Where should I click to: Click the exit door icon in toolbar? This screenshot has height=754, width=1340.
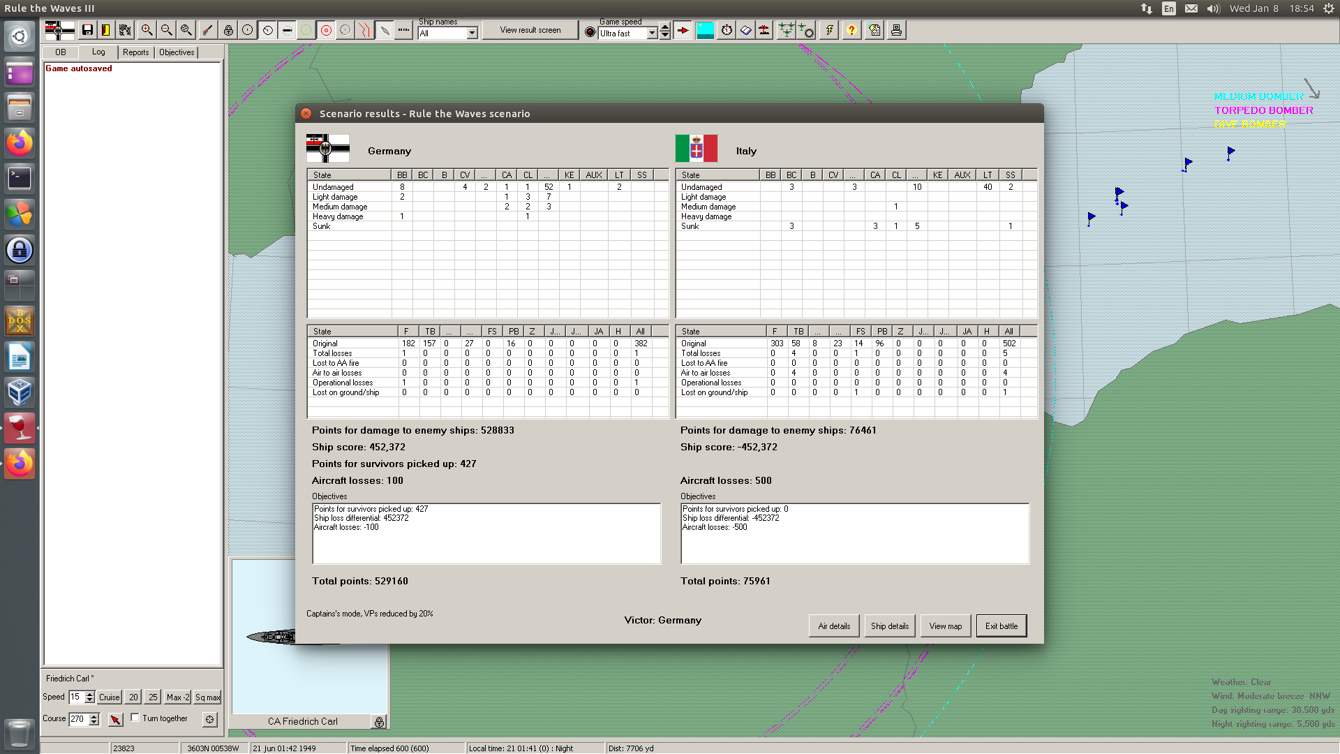[x=105, y=30]
